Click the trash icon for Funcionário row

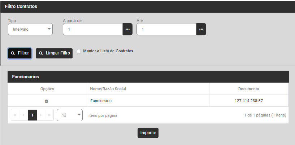tap(46, 101)
